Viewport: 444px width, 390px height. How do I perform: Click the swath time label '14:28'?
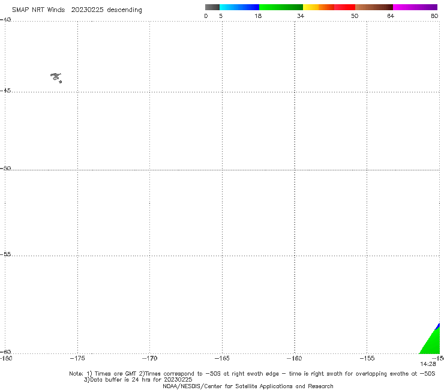pos(428,364)
